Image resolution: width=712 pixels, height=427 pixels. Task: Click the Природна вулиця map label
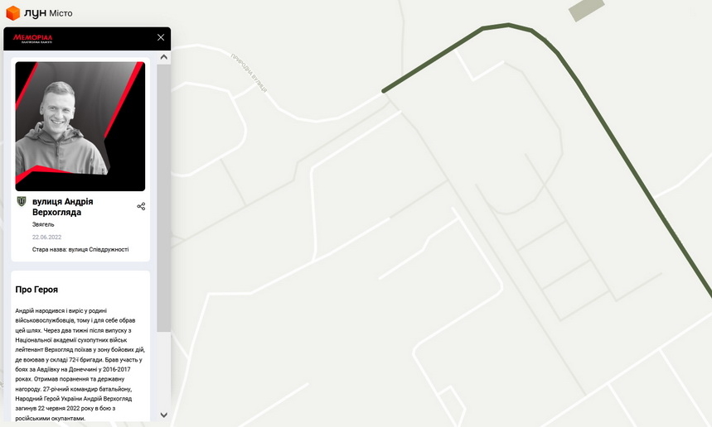pos(249,73)
